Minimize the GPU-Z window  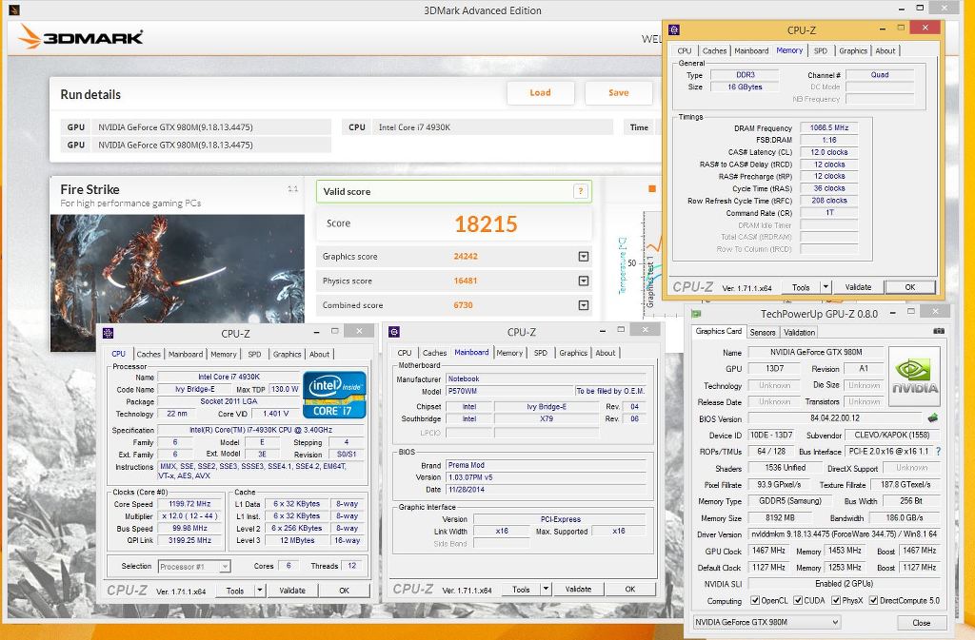[x=893, y=312]
